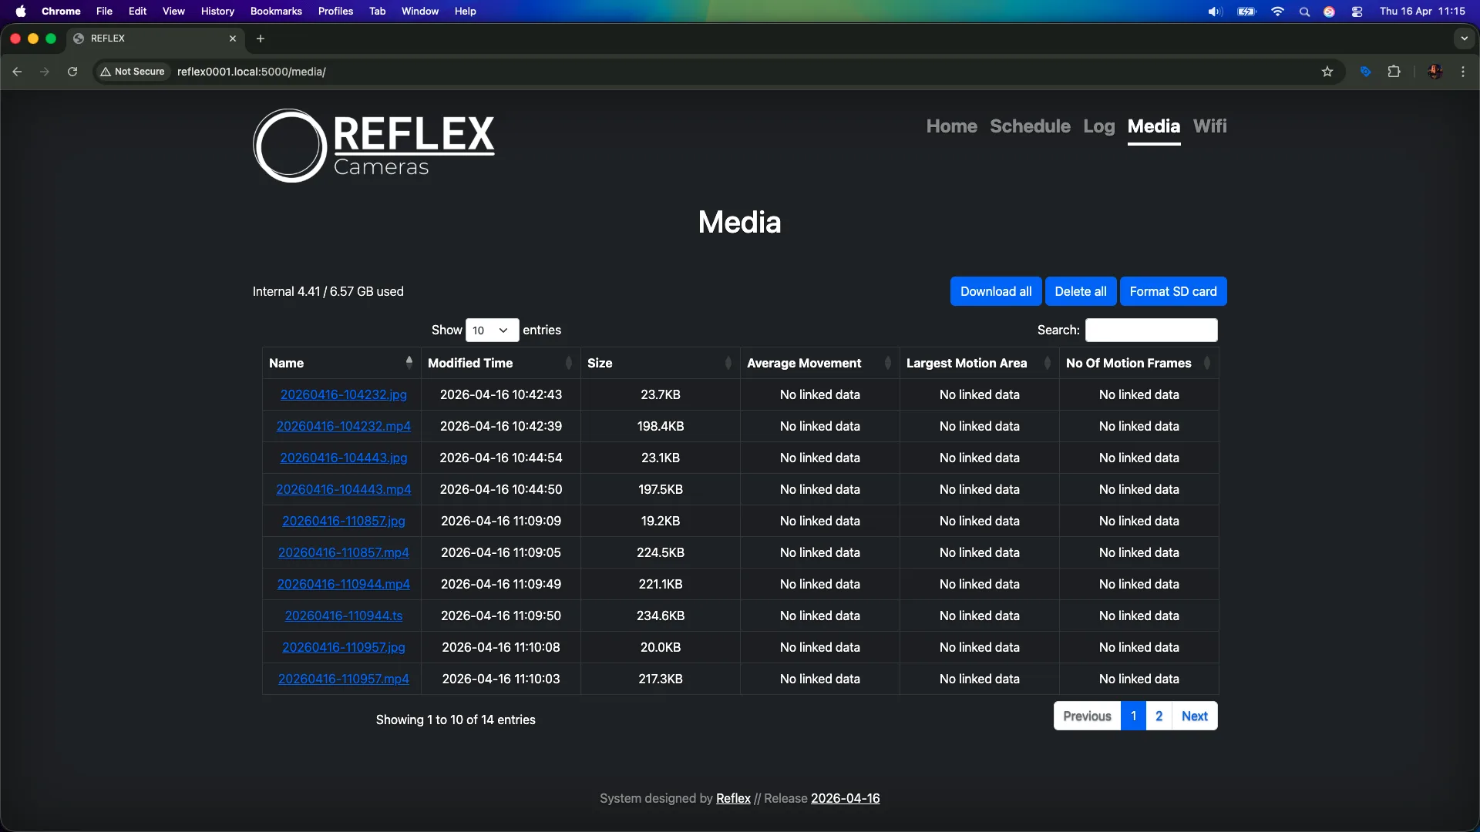1480x832 pixels.
Task: Open the volume menu bar icon
Action: pyautogui.click(x=1215, y=12)
